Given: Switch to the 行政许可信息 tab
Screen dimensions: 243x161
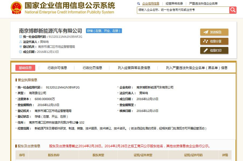Looking at the screenshot, I should tap(57, 68).
